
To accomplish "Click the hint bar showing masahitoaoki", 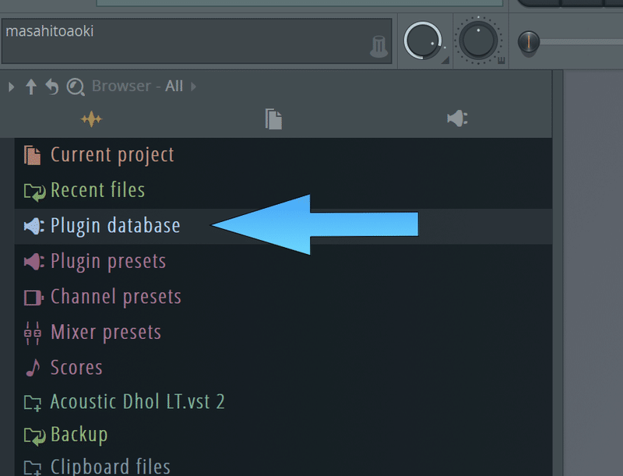I will [197, 41].
